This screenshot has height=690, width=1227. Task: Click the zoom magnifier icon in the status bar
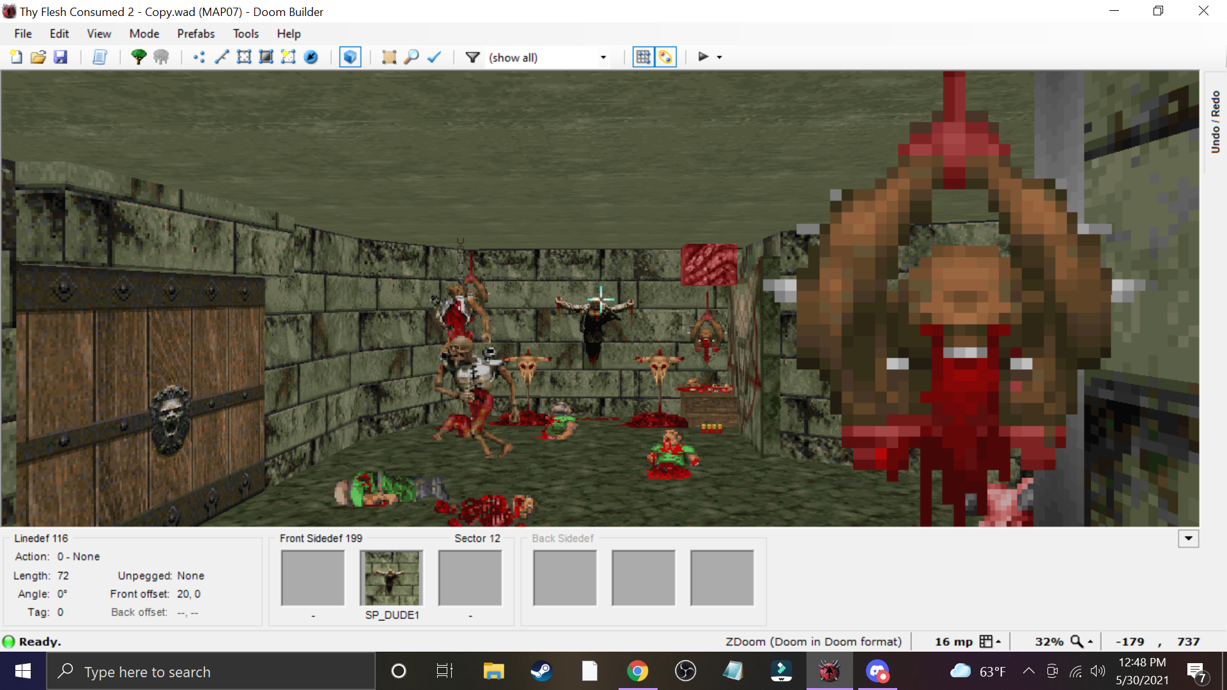(x=1077, y=641)
